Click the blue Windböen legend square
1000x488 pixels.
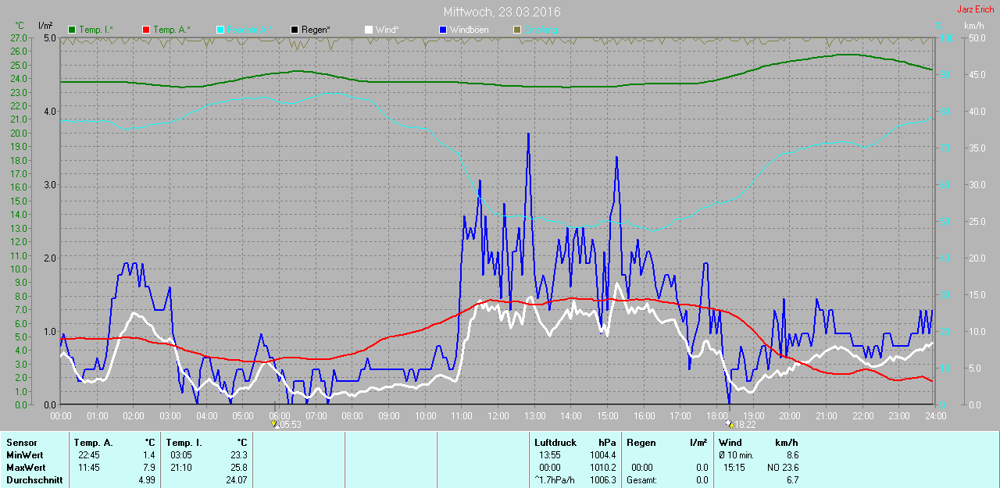click(443, 30)
